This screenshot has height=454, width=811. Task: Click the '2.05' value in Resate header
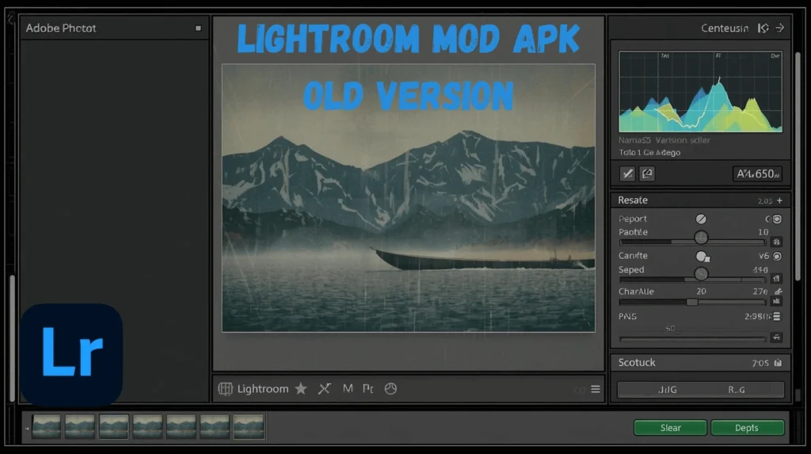[x=765, y=201]
